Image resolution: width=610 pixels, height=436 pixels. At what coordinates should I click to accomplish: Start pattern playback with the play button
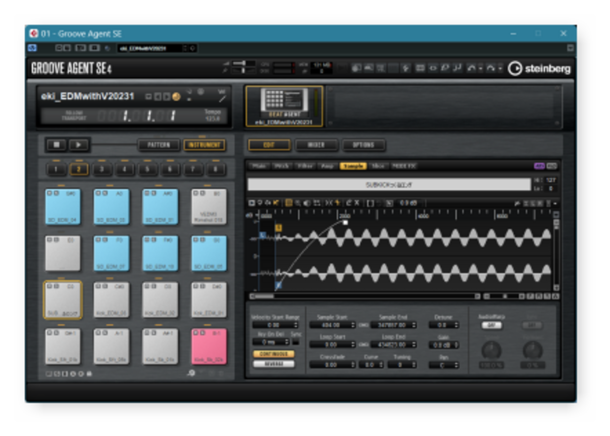click(79, 145)
